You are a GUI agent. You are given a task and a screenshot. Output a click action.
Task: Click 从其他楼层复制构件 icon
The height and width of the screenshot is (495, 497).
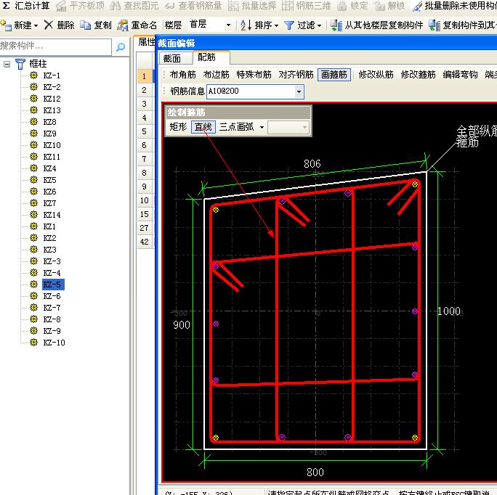pyautogui.click(x=336, y=25)
